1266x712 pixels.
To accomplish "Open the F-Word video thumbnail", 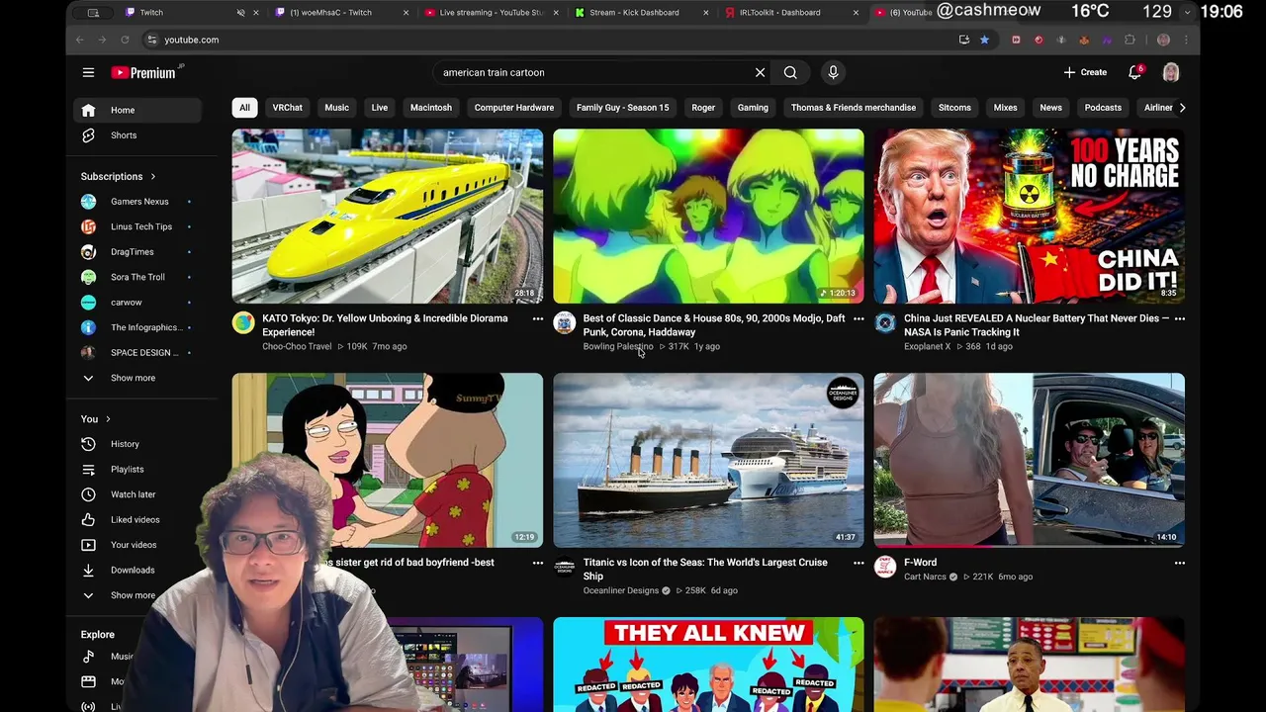I will tap(1029, 460).
